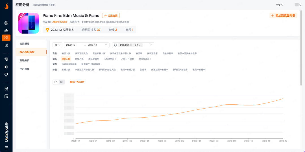The width and height of the screenshot is (305, 152).
Task: Select the 新增用户卸载人数 metric
Action: pos(107,69)
